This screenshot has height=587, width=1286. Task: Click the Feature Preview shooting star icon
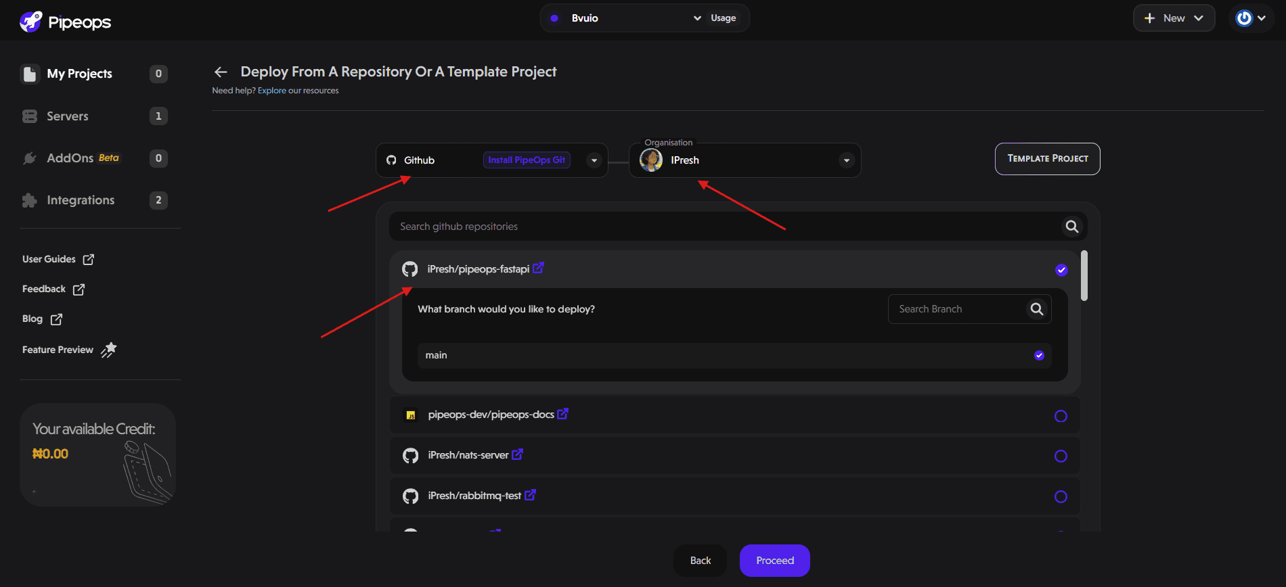[108, 350]
